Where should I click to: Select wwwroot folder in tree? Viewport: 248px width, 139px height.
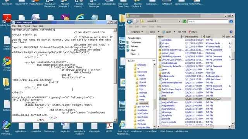(142, 103)
